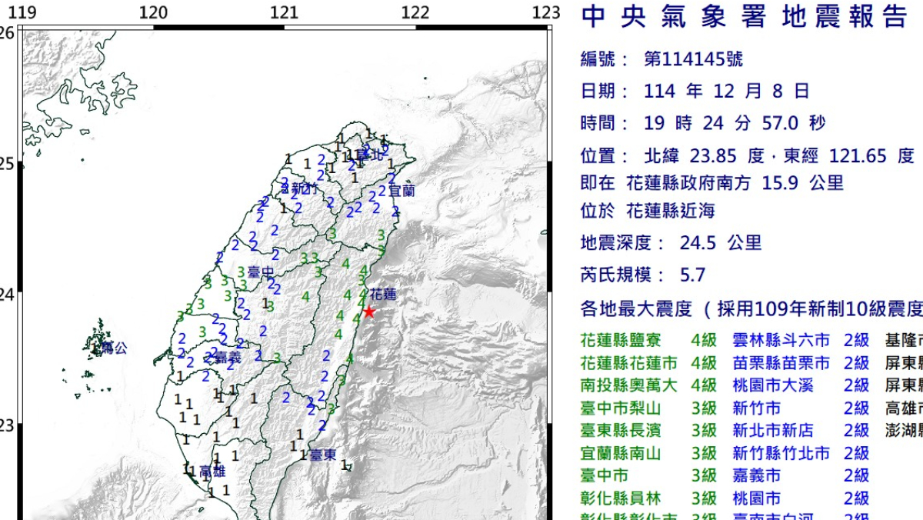The image size is (923, 520).
Task: Click the 臺東 city label on the map
Action: pos(323,455)
